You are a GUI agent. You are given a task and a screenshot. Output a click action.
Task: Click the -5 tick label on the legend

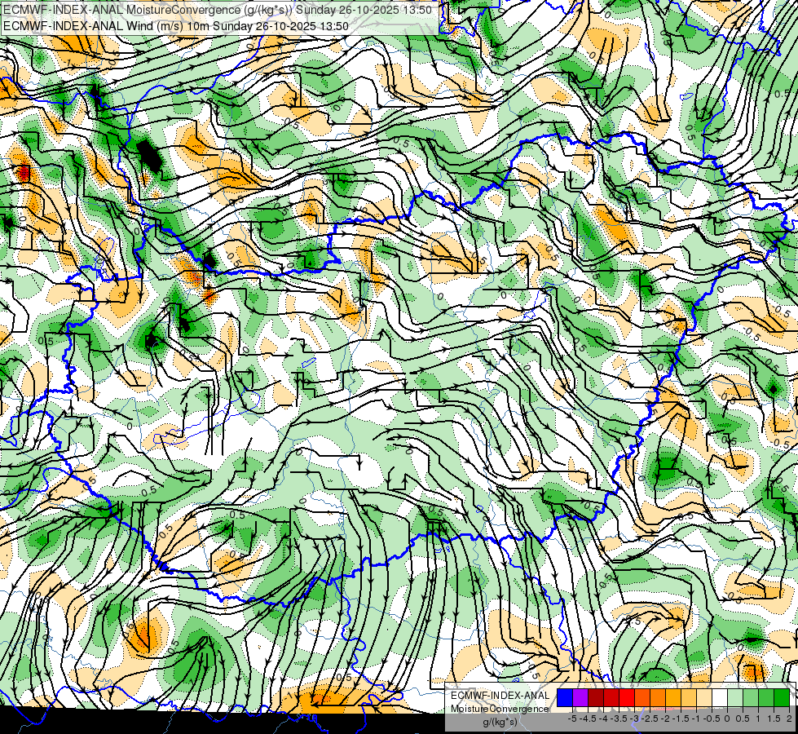pos(572,719)
